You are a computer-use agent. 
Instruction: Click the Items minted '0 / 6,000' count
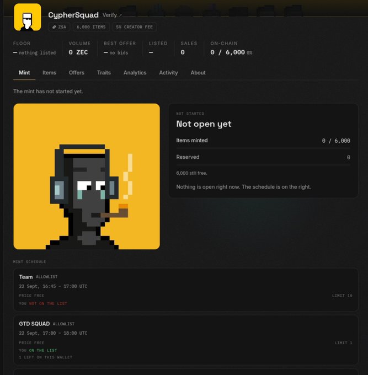click(x=336, y=141)
